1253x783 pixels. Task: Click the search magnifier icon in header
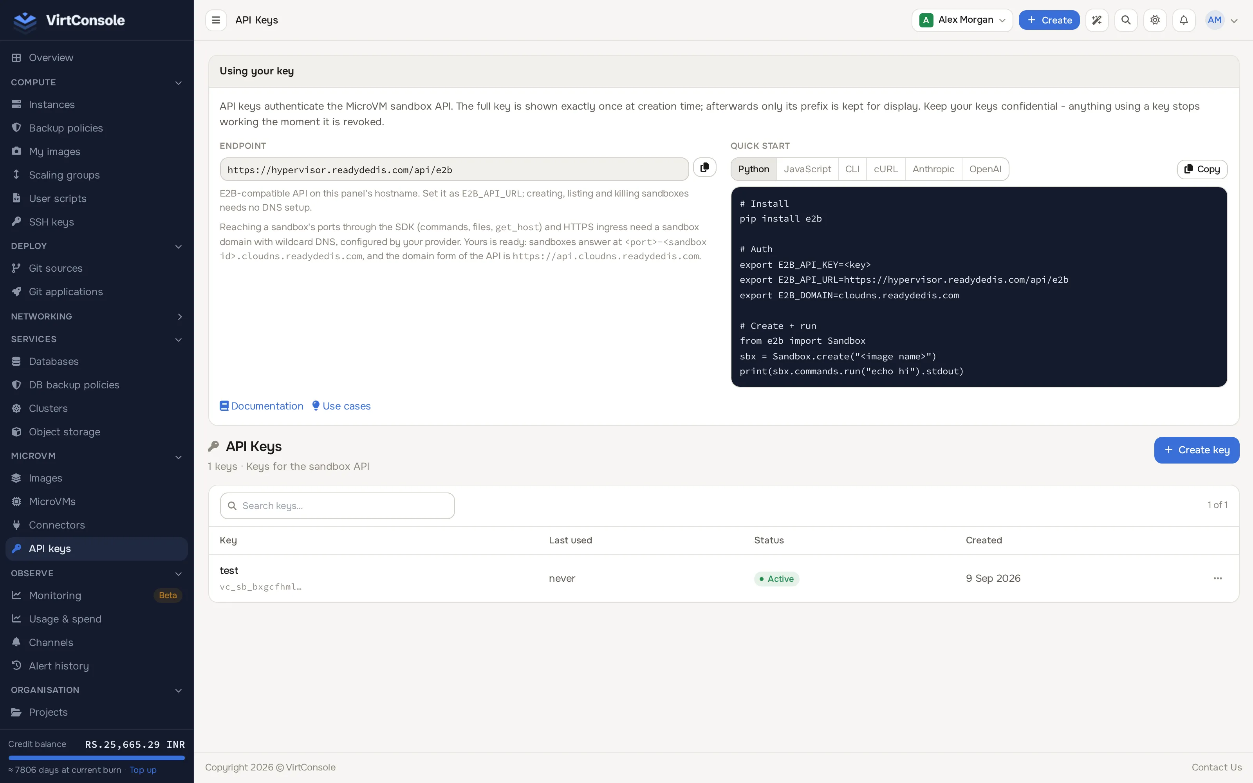(x=1126, y=20)
